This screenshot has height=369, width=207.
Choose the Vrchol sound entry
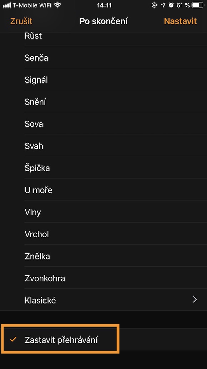pyautogui.click(x=103, y=234)
